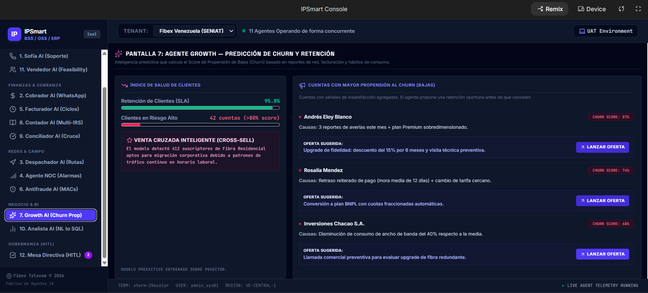Click the star icon by Venta Cruzada Inteligente
This screenshot has height=293, width=648.
129,140
